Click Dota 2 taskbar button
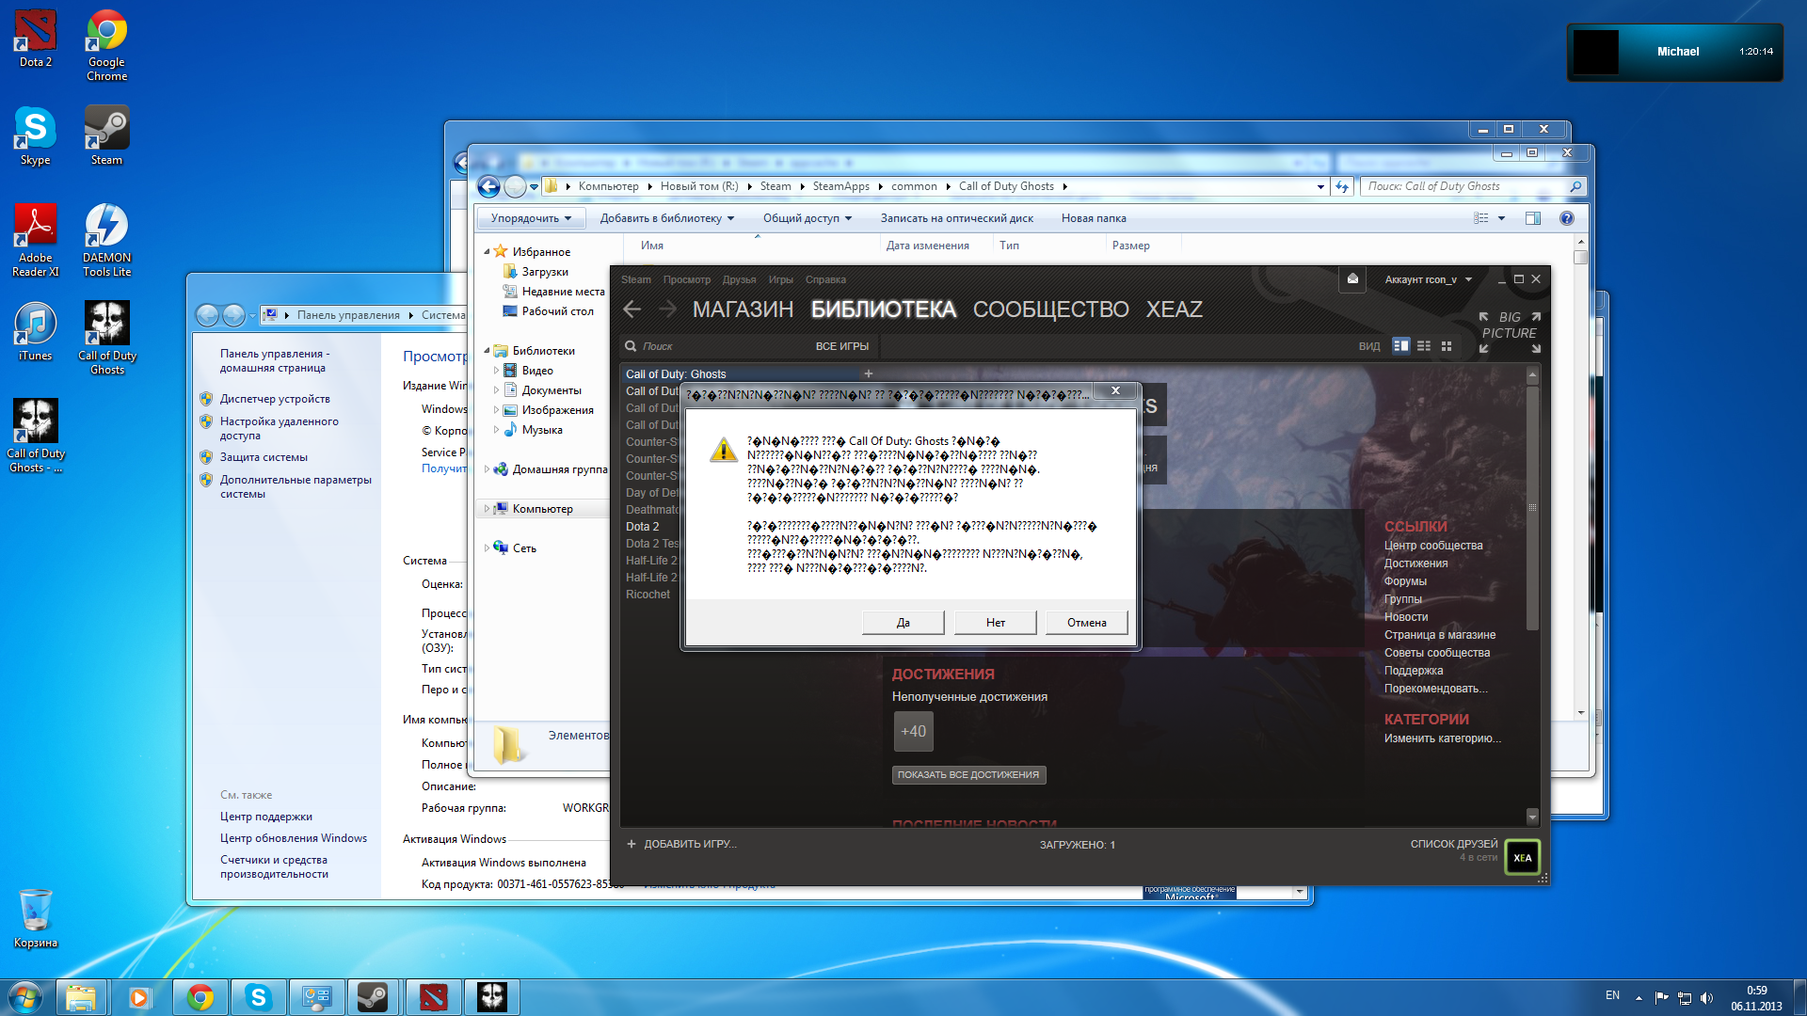The image size is (1807, 1016). [x=433, y=997]
